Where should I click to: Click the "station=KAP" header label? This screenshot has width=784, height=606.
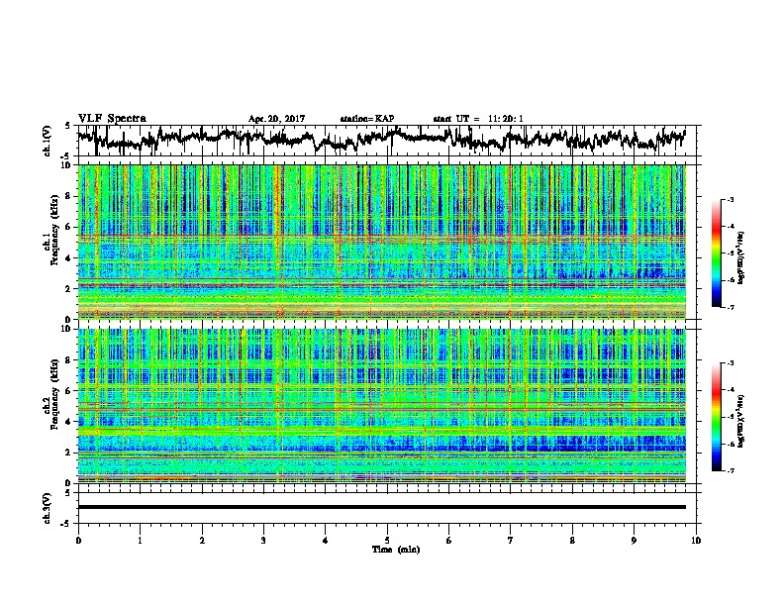367,119
